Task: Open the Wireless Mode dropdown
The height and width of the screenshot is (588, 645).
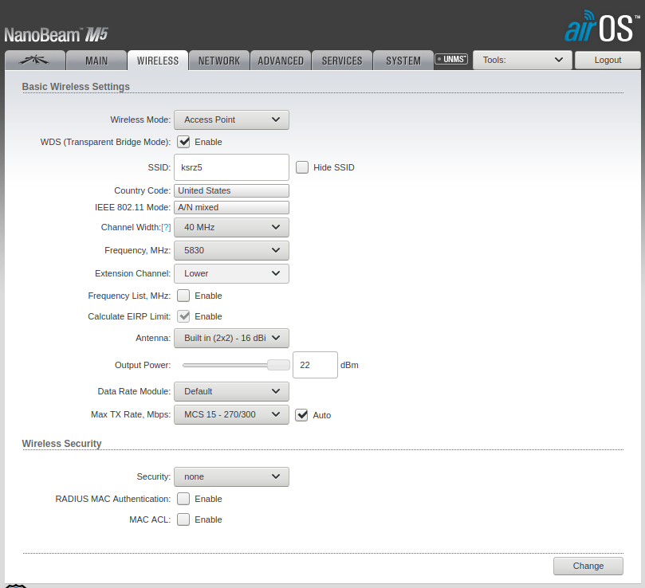Action: 231,120
